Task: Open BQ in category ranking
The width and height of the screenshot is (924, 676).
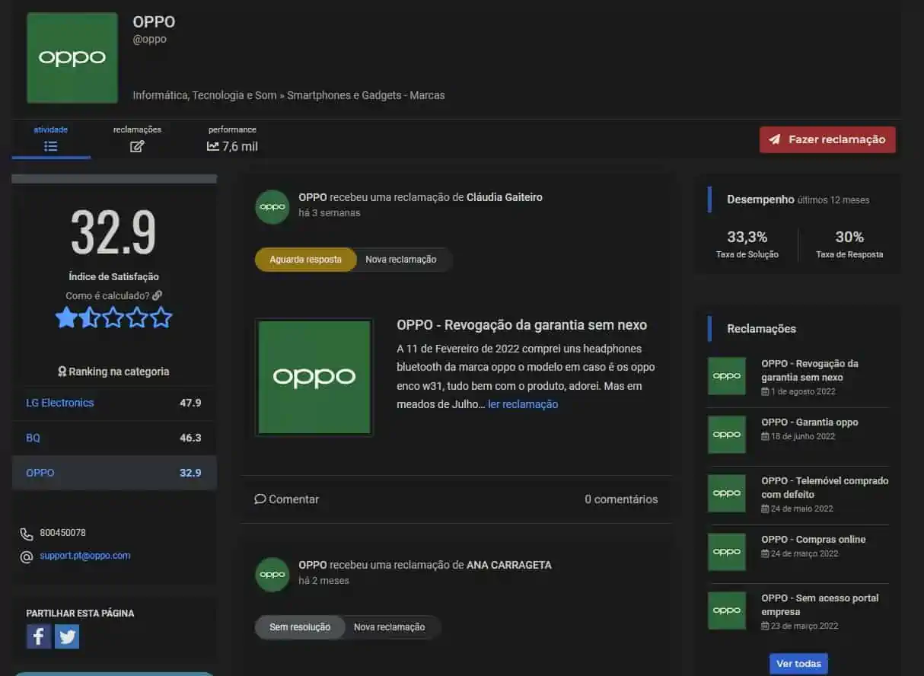Action: click(x=33, y=438)
